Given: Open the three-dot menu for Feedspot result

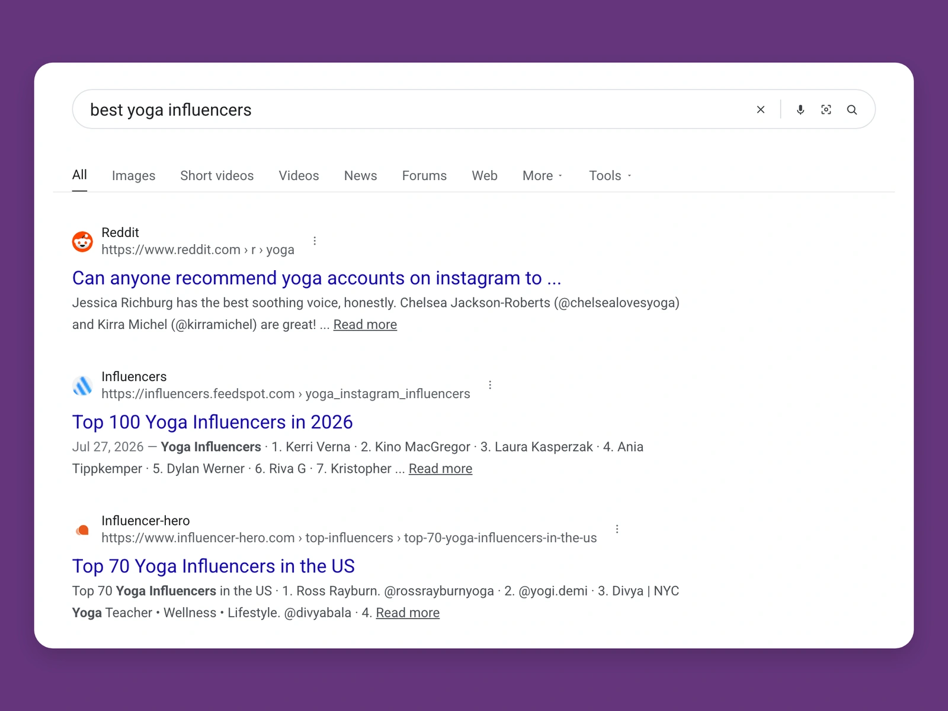Looking at the screenshot, I should (x=490, y=385).
